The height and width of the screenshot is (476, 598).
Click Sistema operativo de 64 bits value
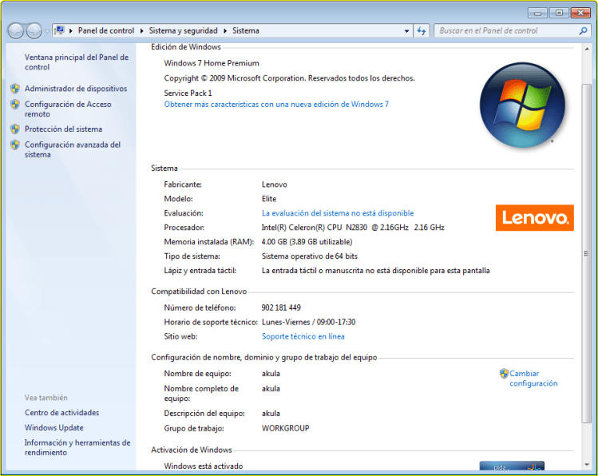coord(309,256)
